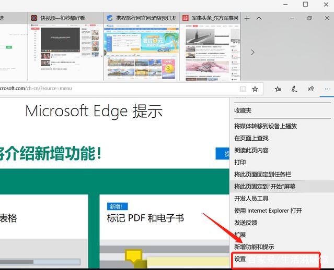This screenshot has height=270, width=334.
Task: Click 将此页面固定到任务栏 option
Action: [262, 174]
